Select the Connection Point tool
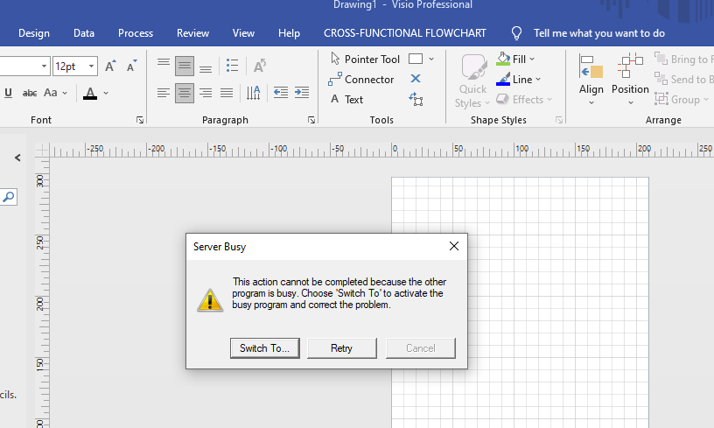This screenshot has width=714, height=428. coord(416,79)
